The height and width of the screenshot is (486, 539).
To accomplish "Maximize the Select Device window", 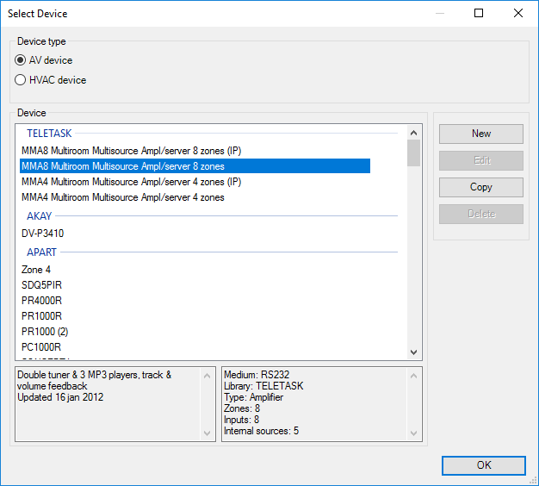I will (479, 13).
